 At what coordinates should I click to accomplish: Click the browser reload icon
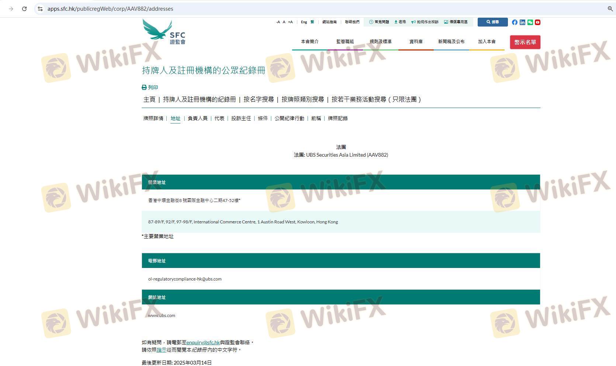[x=24, y=9]
